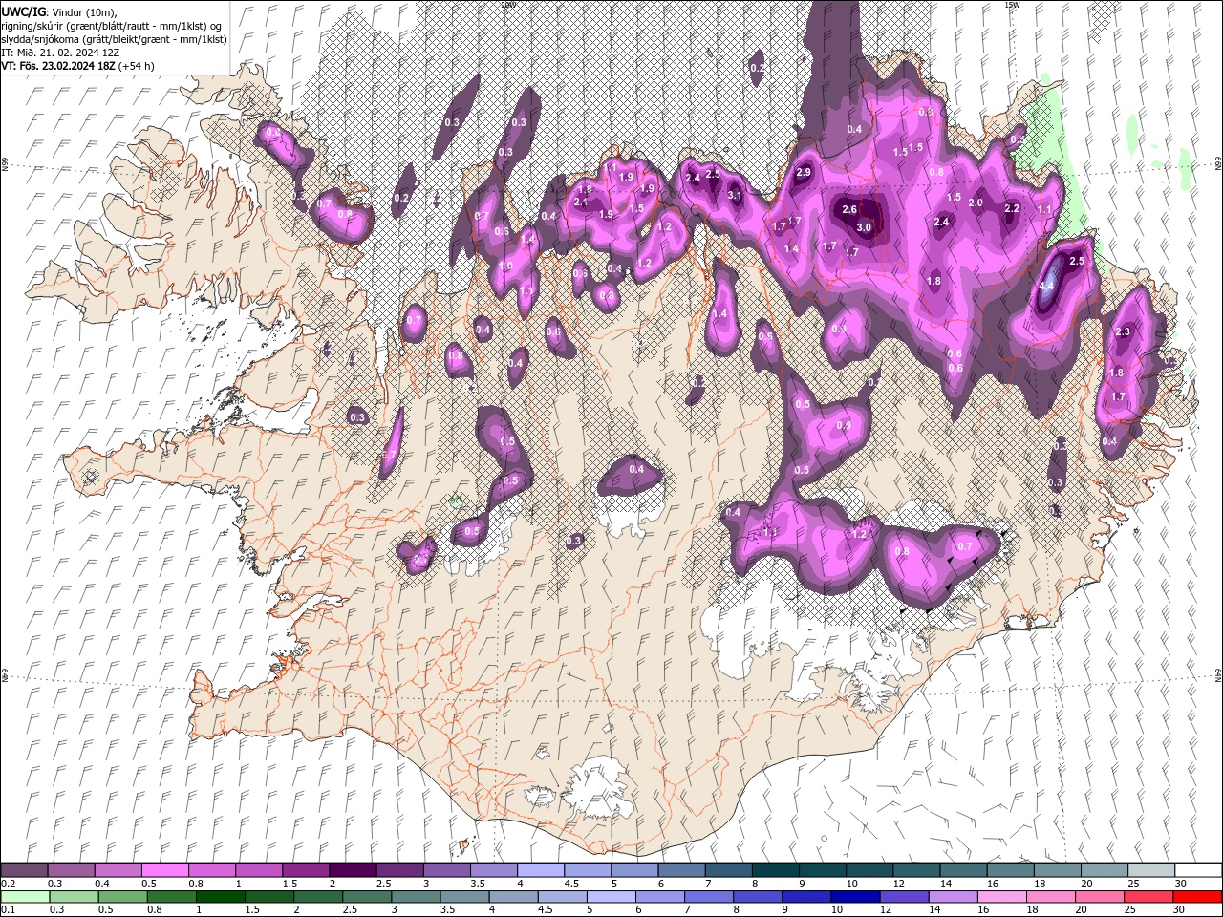Screen dimensions: 1223x917
Task: Select the 30 bright red swatch, rain legend
Action: pyautogui.click(x=1197, y=897)
